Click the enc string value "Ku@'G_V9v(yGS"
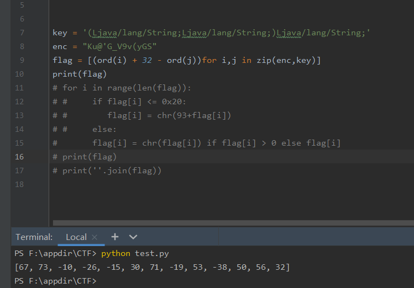This screenshot has width=414, height=288. point(120,46)
